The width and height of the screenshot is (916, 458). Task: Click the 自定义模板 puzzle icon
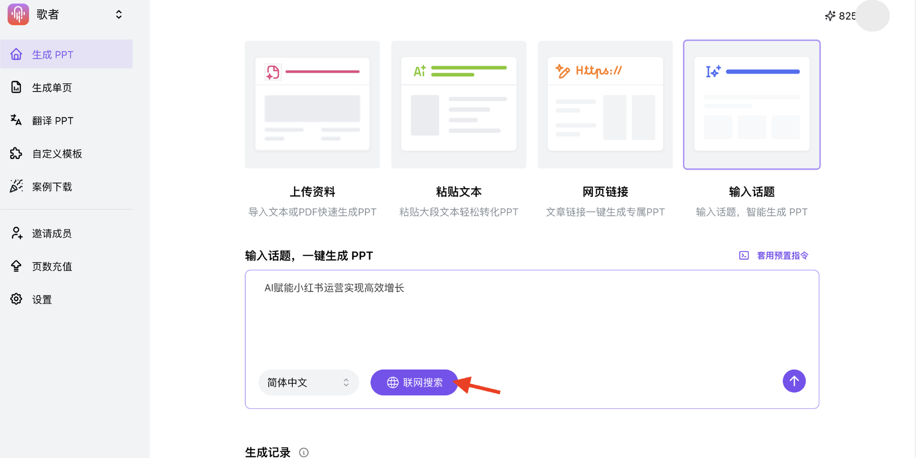(x=16, y=153)
